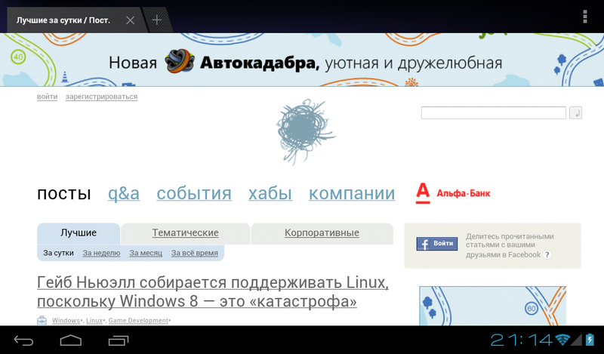Open the browser overflow menu icon
This screenshot has height=354, width=604.
[584, 17]
